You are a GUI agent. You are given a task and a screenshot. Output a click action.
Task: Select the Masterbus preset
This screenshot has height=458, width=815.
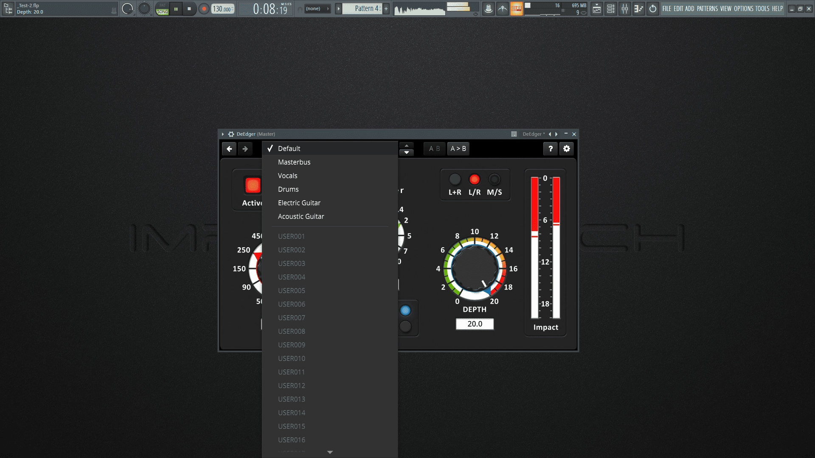tap(330, 162)
